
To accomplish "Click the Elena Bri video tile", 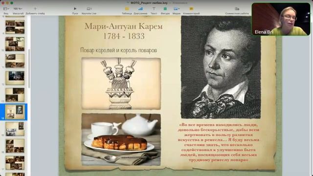I will (281, 19).
